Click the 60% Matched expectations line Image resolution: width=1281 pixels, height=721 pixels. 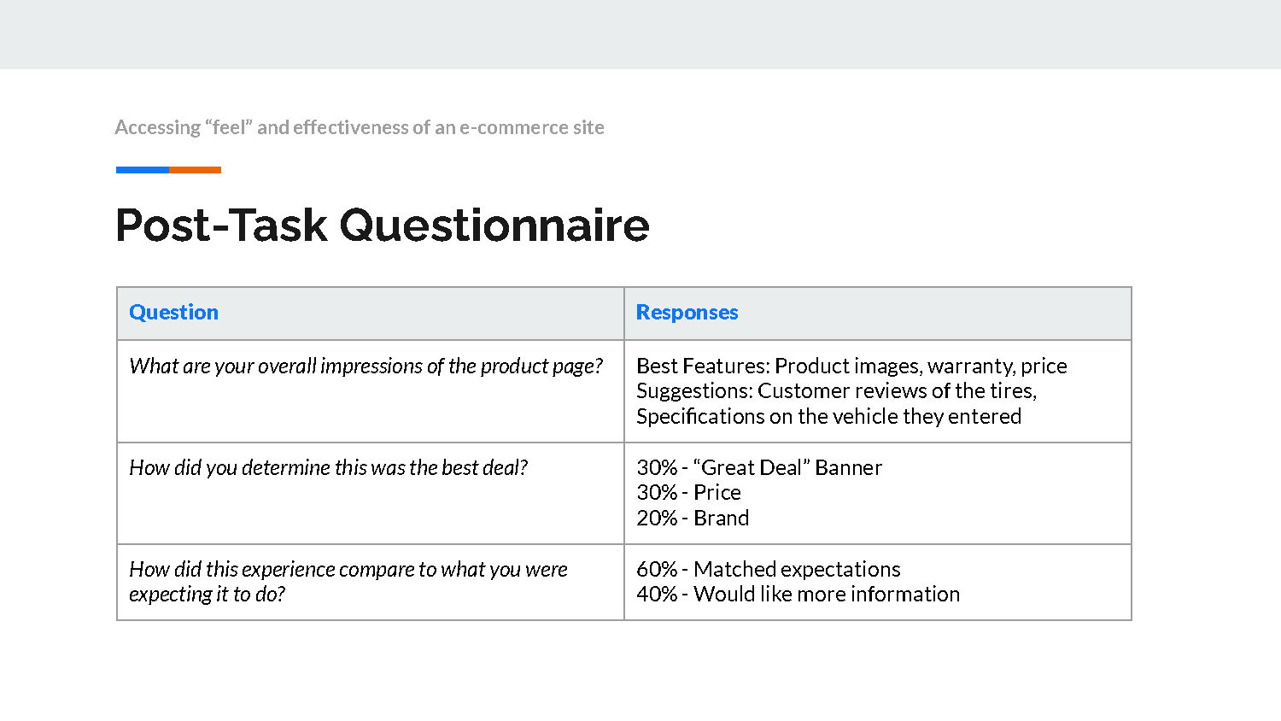[x=768, y=569]
